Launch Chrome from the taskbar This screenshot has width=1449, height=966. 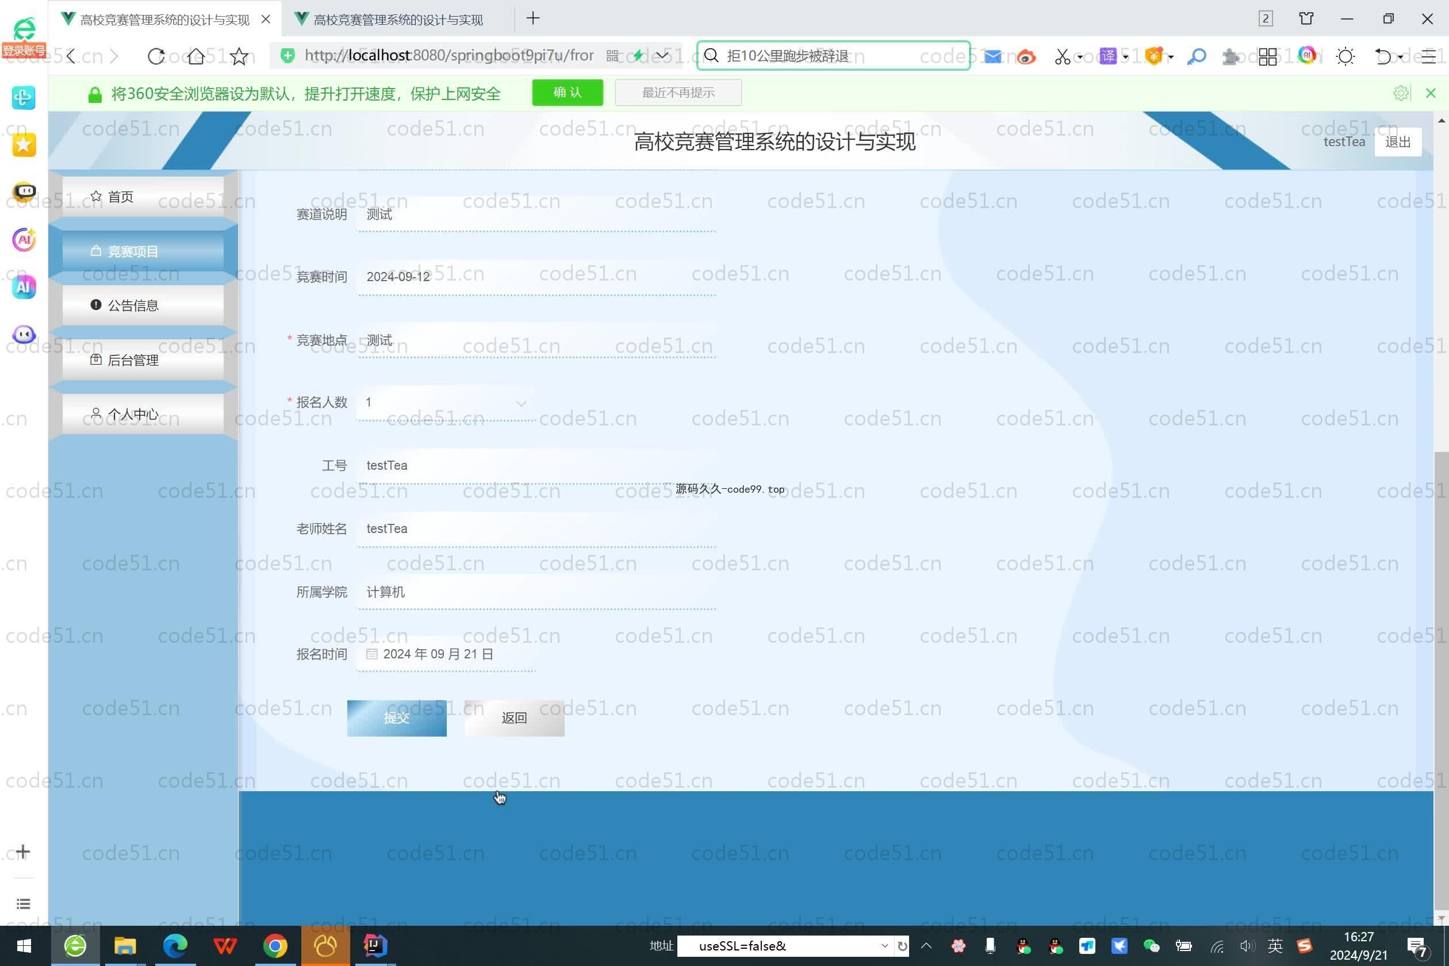[x=275, y=946]
